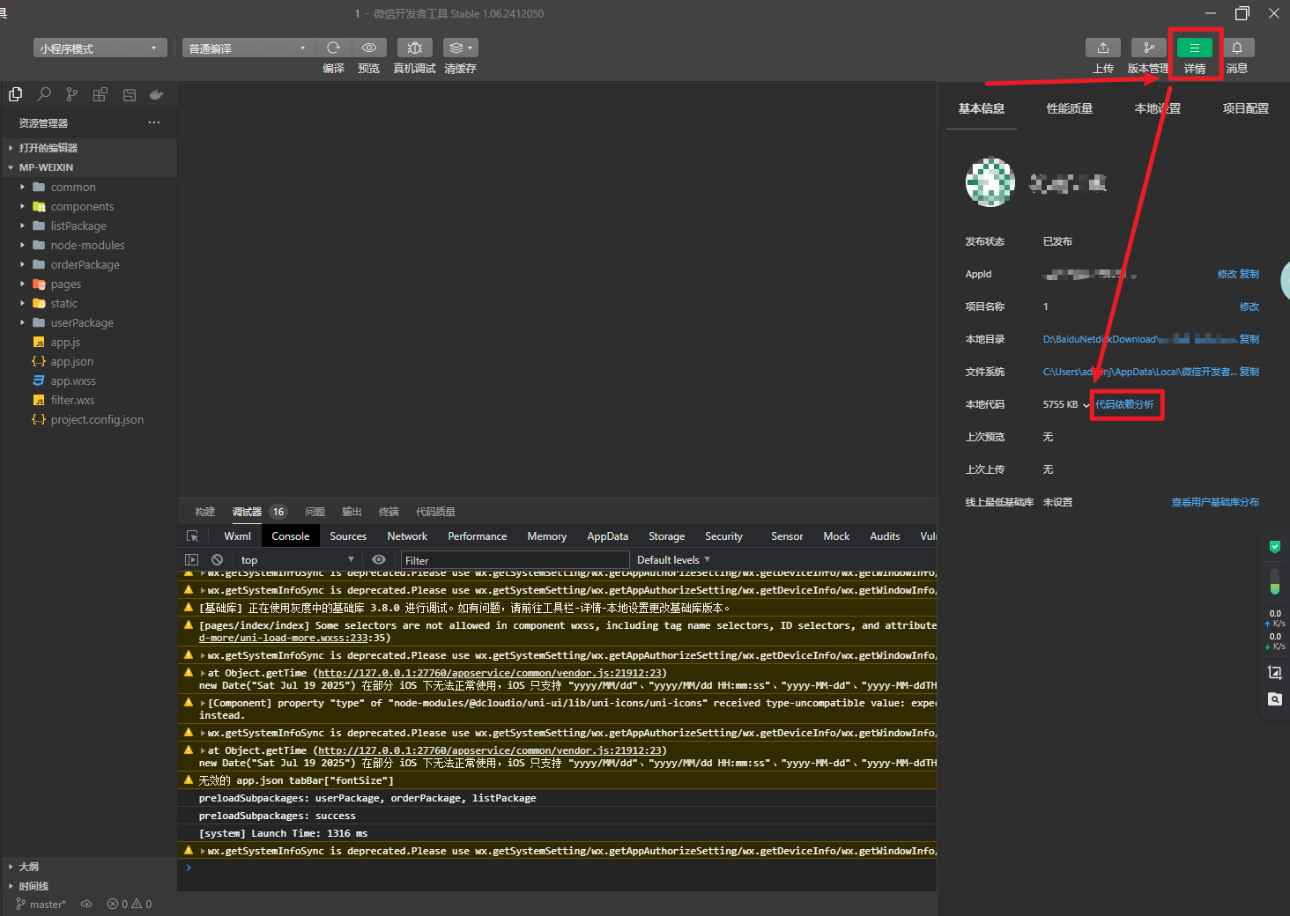The height and width of the screenshot is (916, 1290).
Task: Open the 普通编译 compile mode dropdown
Action: pos(248,48)
